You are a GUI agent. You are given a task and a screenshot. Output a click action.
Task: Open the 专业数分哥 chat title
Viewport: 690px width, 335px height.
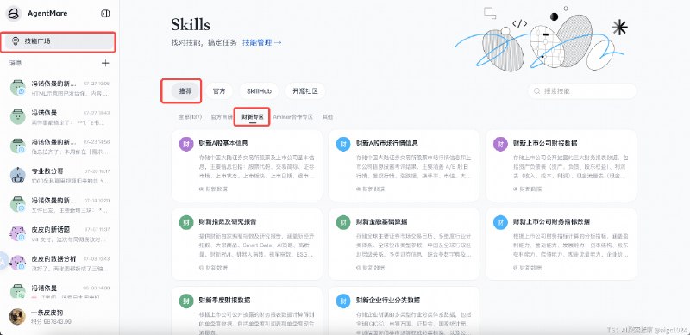[x=47, y=171]
